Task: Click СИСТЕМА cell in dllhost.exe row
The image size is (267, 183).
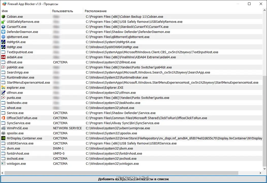Action: 60,62
